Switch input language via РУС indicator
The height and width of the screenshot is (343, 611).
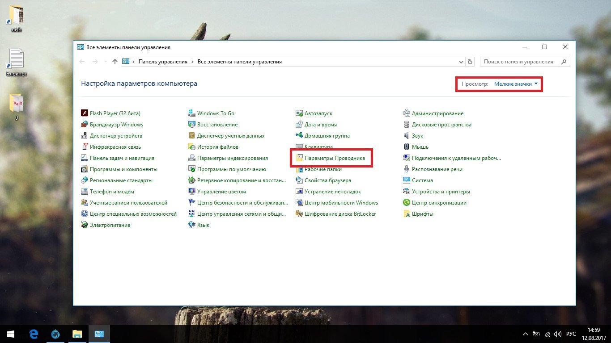571,334
